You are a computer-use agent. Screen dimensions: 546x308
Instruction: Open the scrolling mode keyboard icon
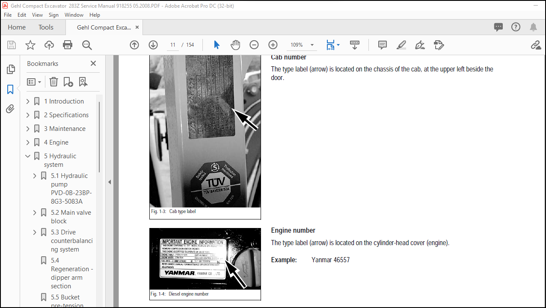pyautogui.click(x=354, y=45)
